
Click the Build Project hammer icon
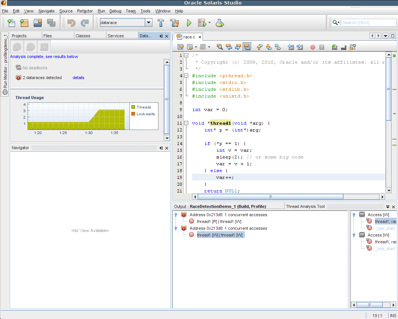point(161,23)
